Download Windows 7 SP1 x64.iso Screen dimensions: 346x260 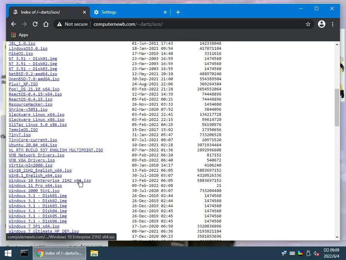[x=34, y=226]
